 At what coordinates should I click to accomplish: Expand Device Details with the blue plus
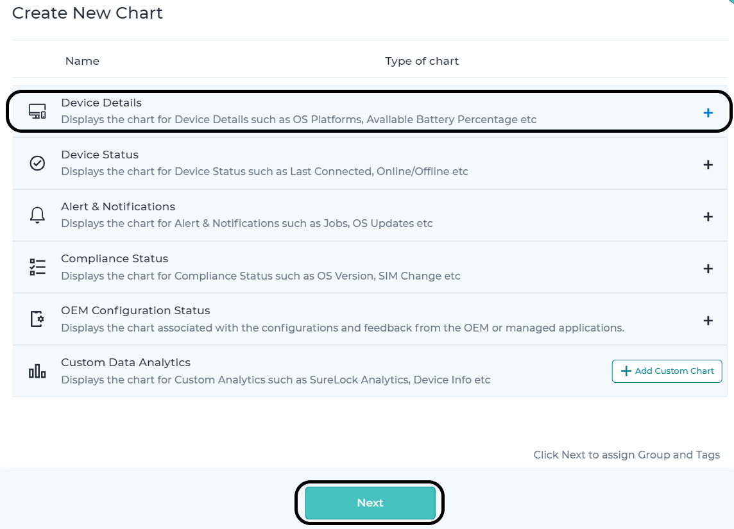pos(708,113)
